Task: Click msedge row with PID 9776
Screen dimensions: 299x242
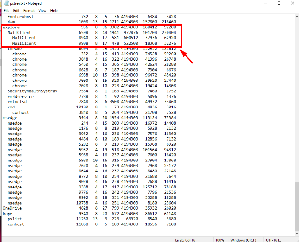Action: click(92, 192)
